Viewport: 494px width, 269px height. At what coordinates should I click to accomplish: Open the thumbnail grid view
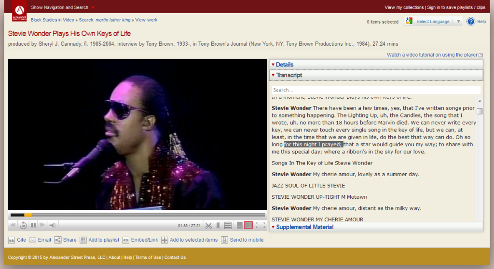(x=228, y=225)
